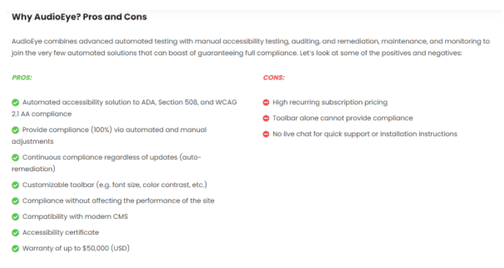Click the Compatibility with modern CMS text
Viewport: 504px width, 268px height.
(x=75, y=217)
